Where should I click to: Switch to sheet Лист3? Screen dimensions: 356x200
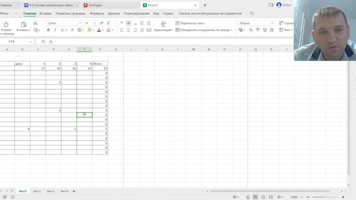51,191
